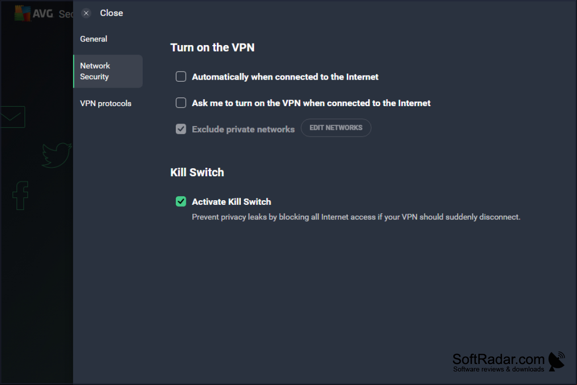This screenshot has width=577, height=385.
Task: Click the Automatically when connected to the Internet label
Action: [x=285, y=77]
